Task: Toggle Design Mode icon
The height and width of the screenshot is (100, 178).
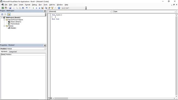Action: coord(43,8)
